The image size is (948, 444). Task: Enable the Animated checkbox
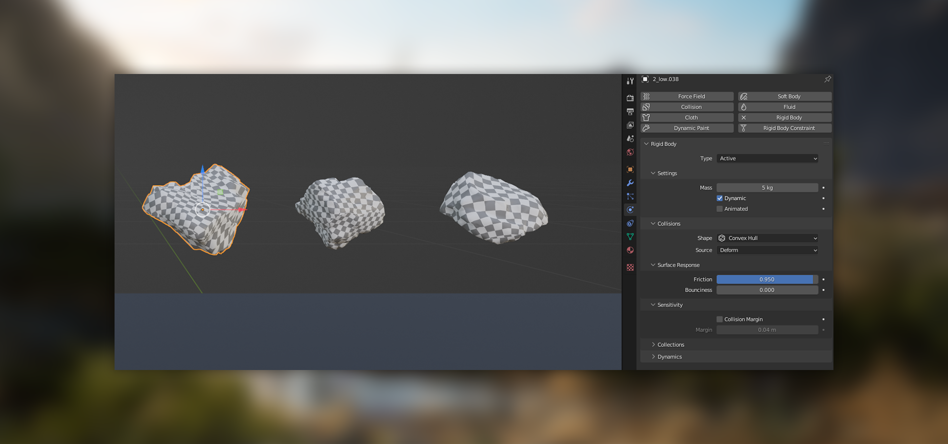(719, 209)
